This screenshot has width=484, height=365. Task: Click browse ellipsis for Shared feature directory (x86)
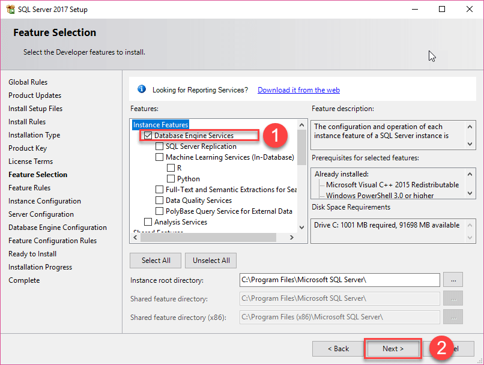pyautogui.click(x=453, y=317)
